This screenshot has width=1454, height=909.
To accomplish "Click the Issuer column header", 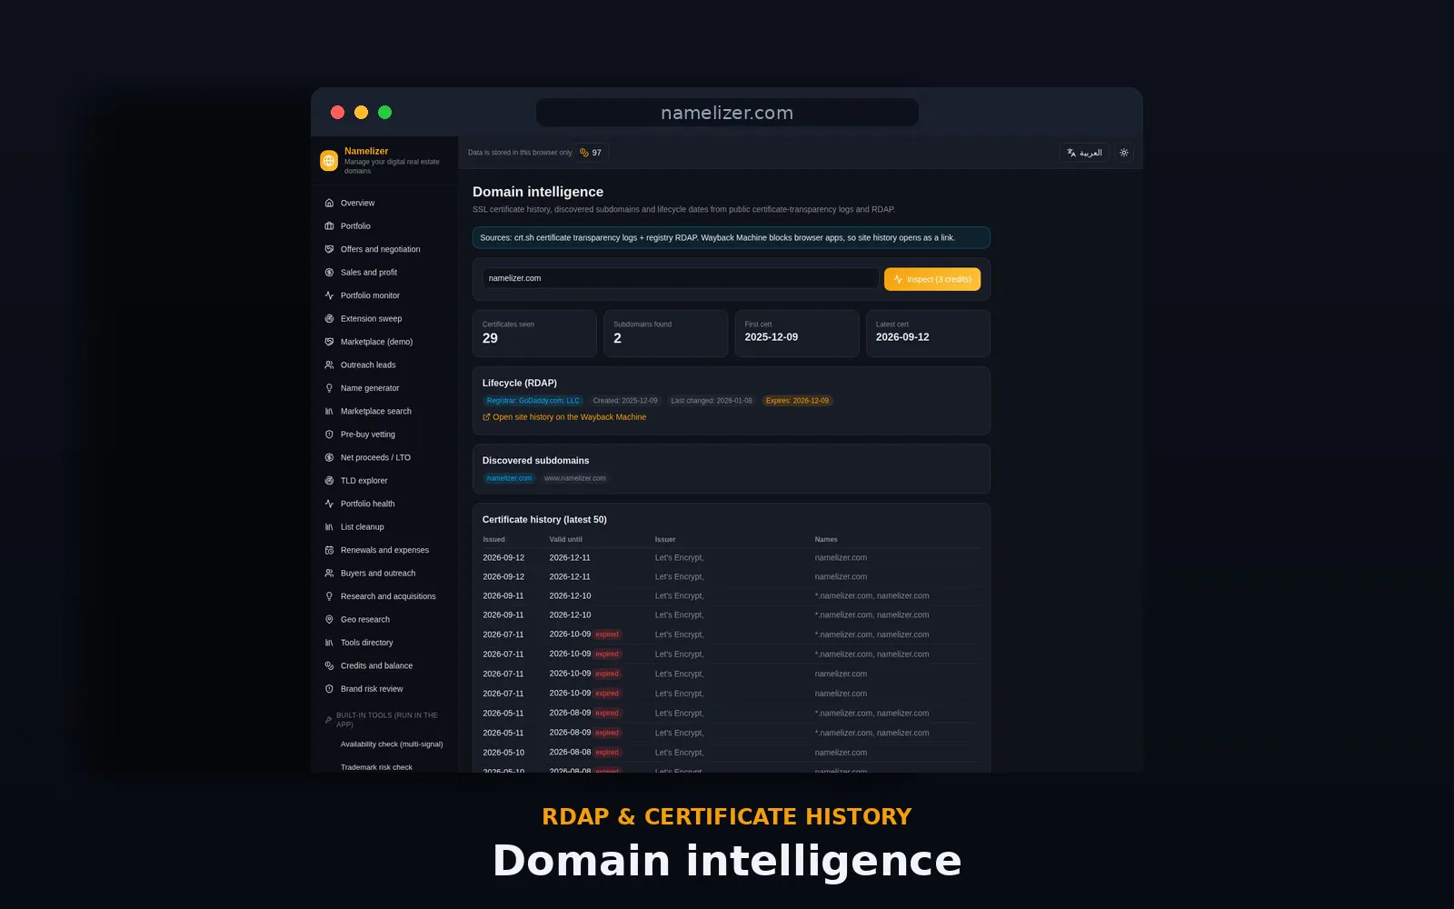I will pyautogui.click(x=665, y=540).
